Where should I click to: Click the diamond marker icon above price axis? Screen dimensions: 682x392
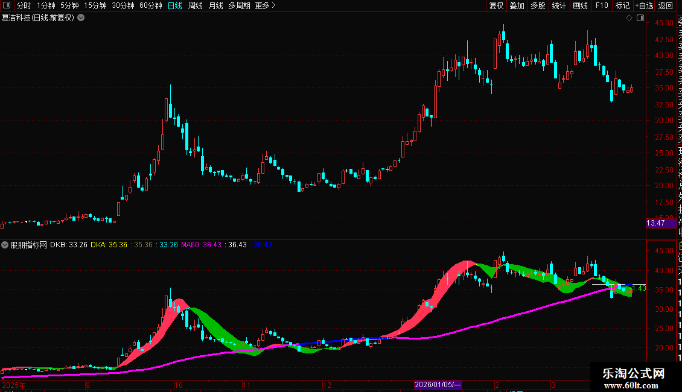pyautogui.click(x=629, y=18)
